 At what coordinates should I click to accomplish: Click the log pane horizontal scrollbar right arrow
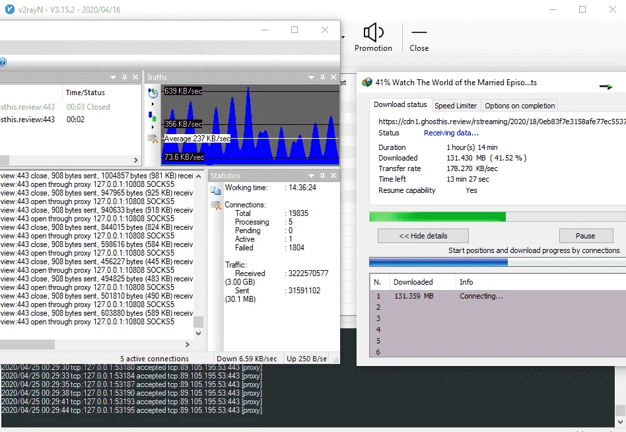[188, 344]
